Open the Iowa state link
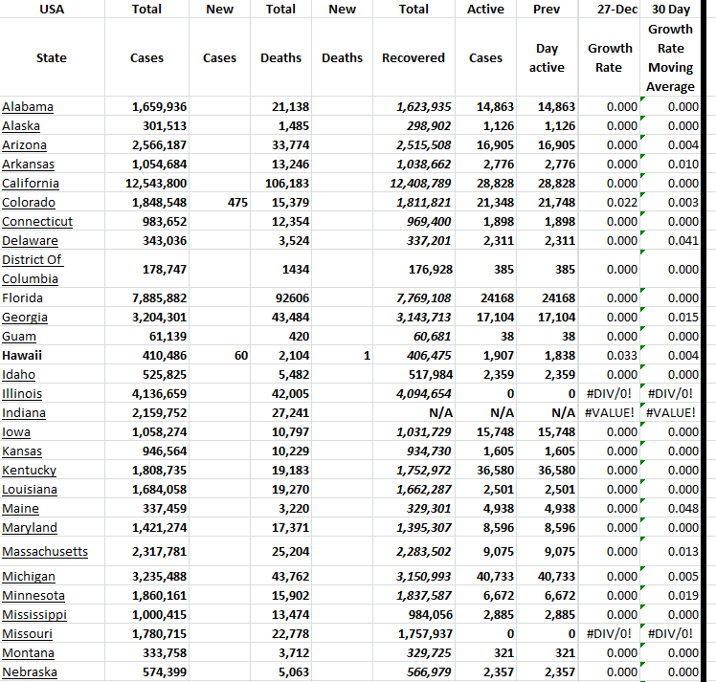 (x=16, y=432)
